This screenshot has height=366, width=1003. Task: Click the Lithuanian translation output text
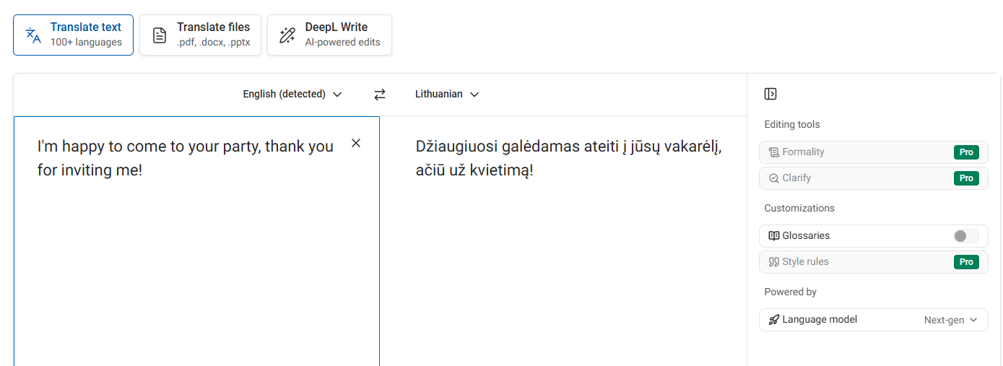click(569, 159)
